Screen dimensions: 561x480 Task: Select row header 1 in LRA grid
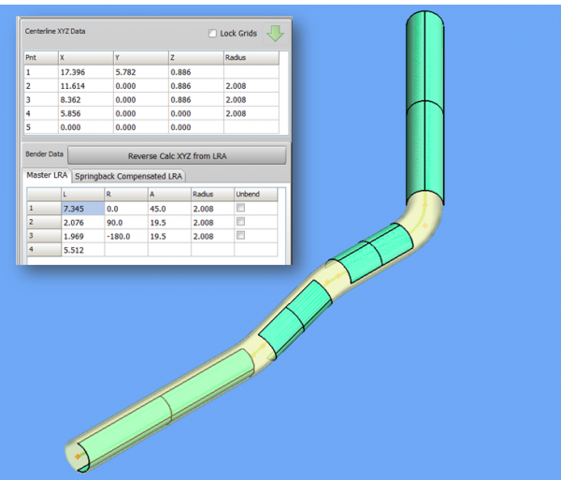point(44,209)
